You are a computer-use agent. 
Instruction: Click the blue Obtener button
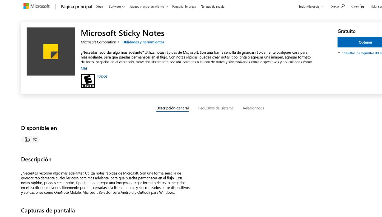point(360,42)
